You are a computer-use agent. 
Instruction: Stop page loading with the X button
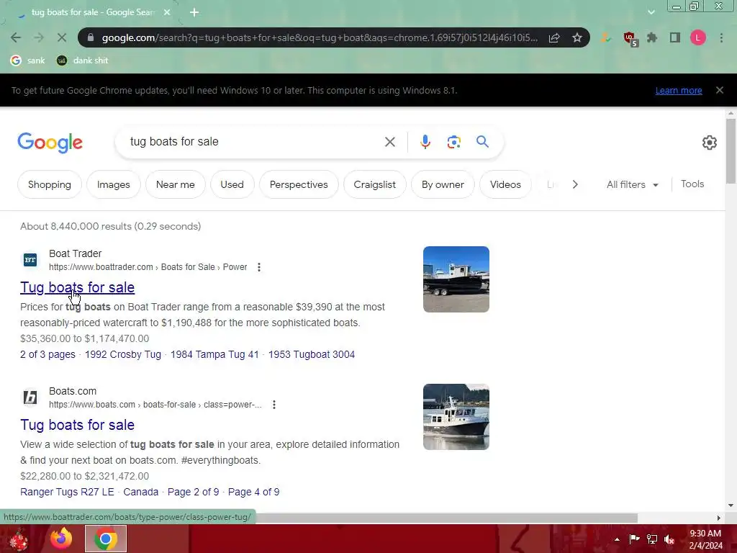(x=62, y=37)
